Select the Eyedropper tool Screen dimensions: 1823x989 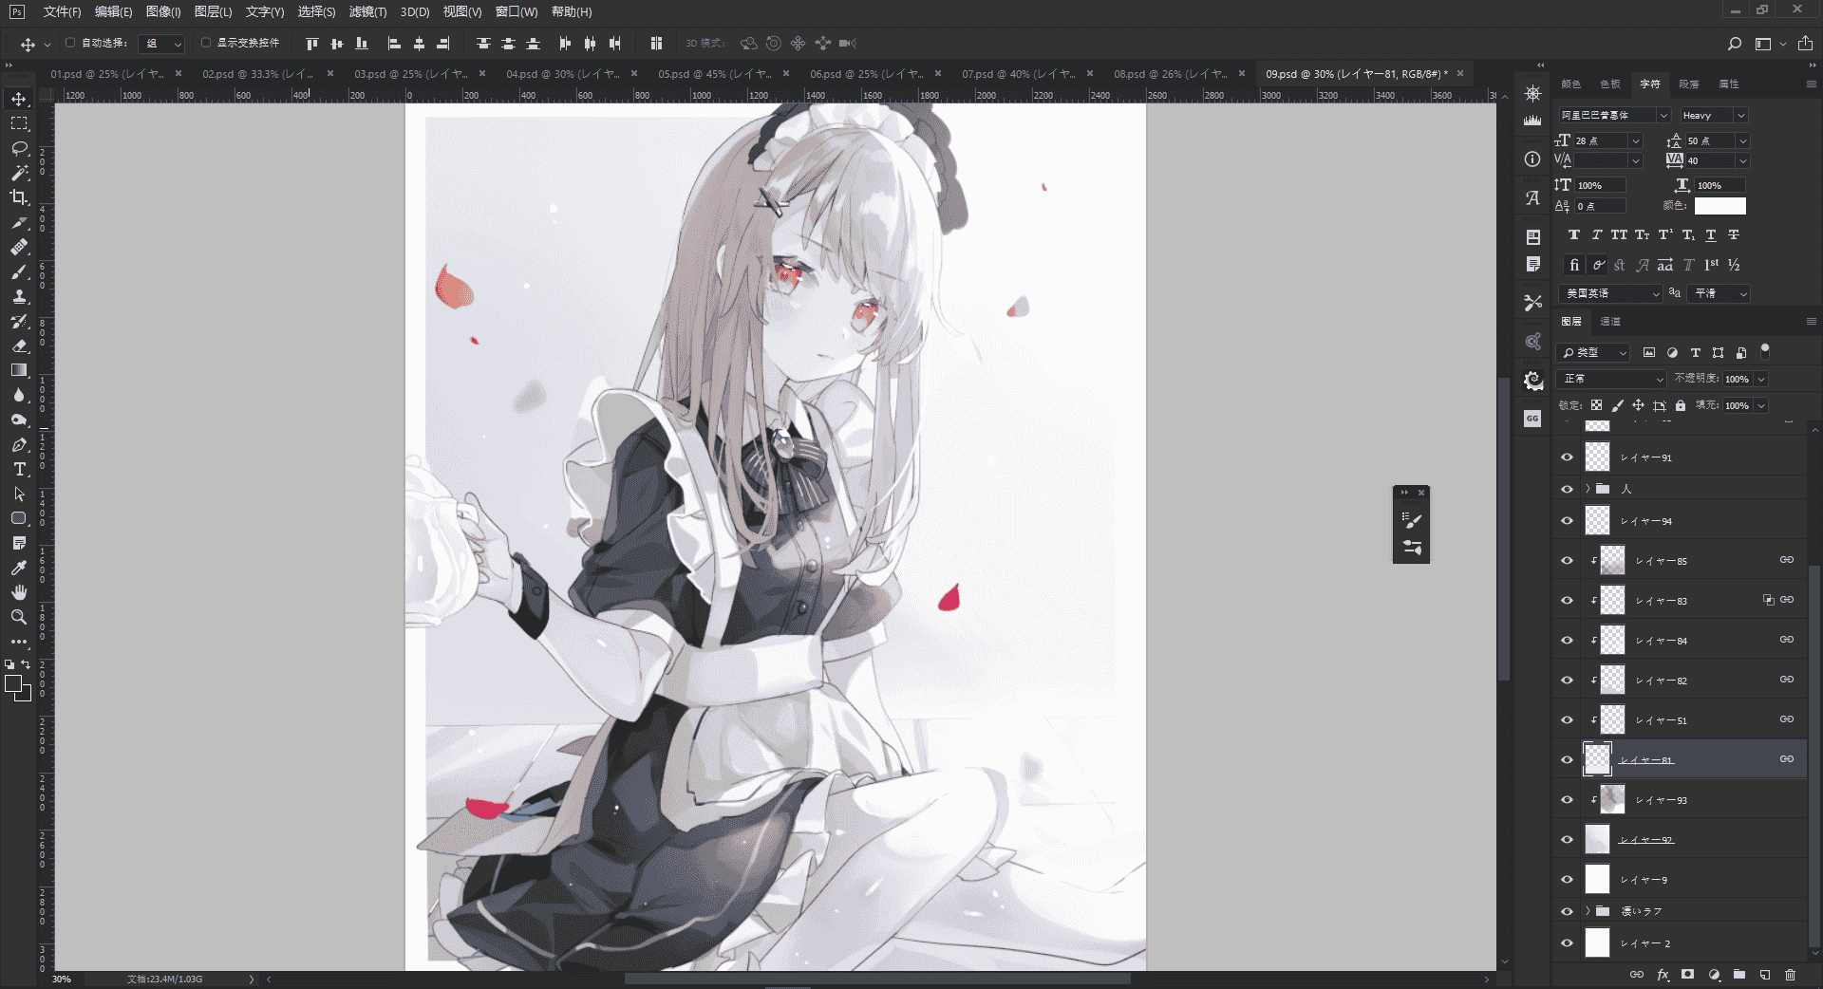pyautogui.click(x=19, y=568)
